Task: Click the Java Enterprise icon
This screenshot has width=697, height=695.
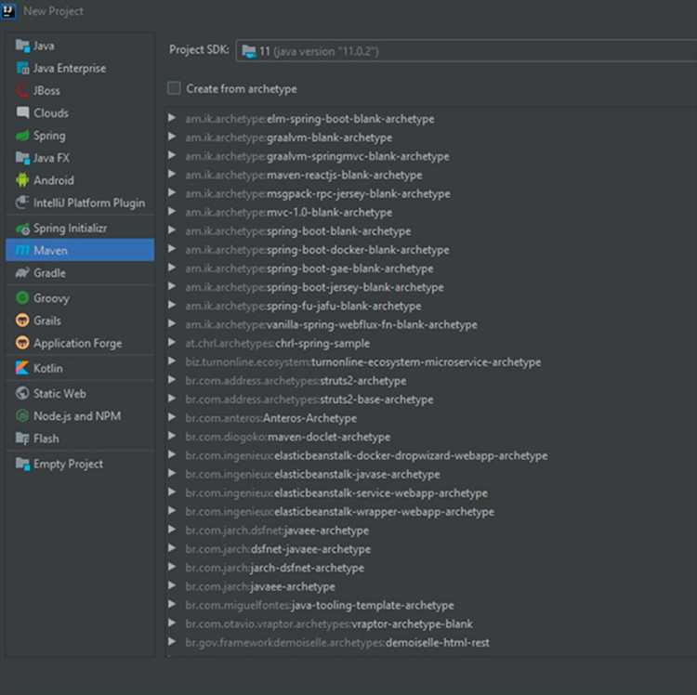Action: [x=22, y=68]
